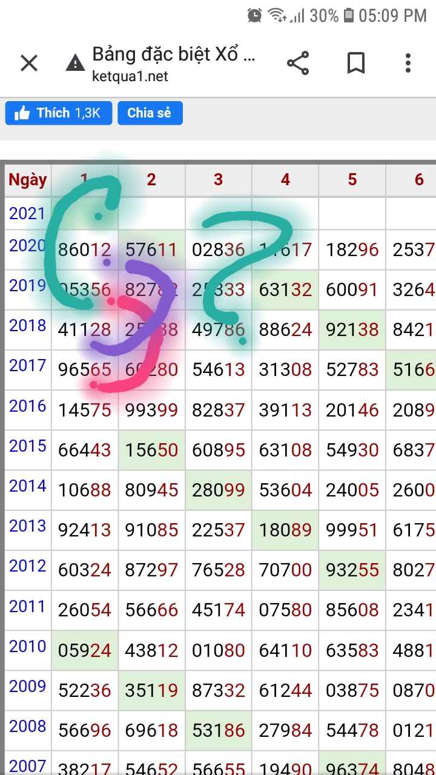Select result cell 99399
The image size is (436, 775).
151,410
